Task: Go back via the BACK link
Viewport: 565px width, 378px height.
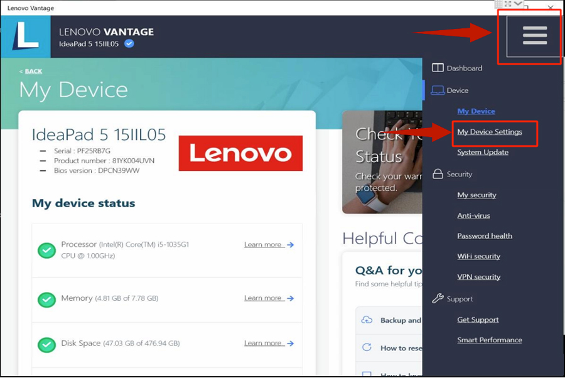Action: click(x=33, y=72)
